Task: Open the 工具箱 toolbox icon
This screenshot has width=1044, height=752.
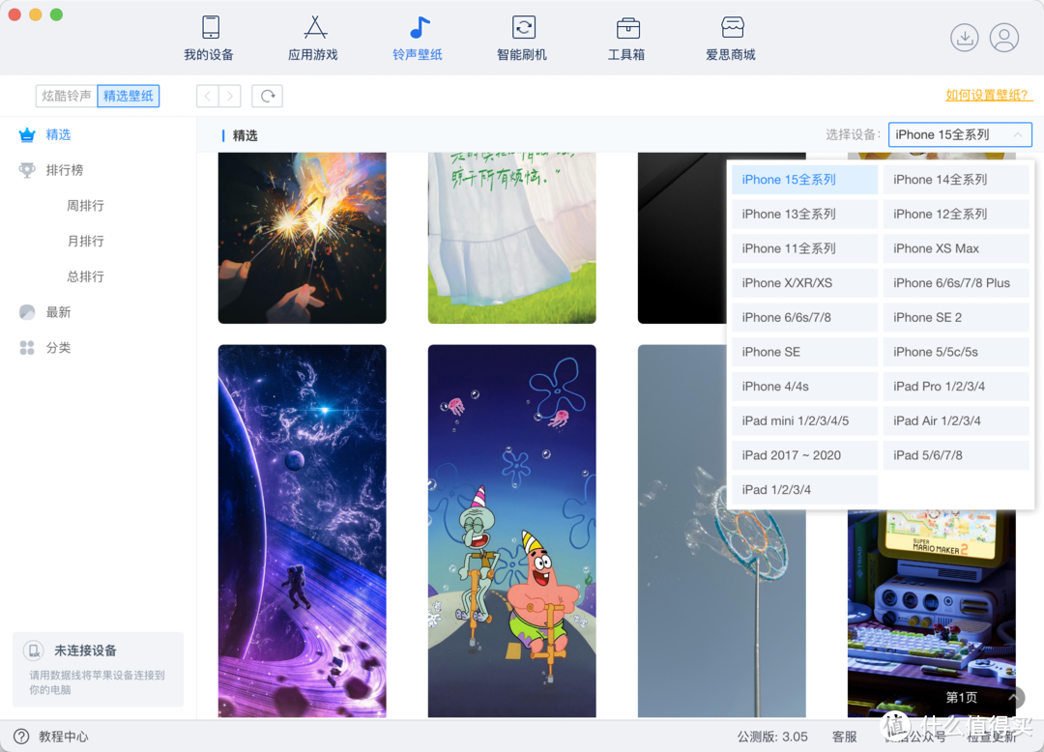Action: [x=628, y=27]
